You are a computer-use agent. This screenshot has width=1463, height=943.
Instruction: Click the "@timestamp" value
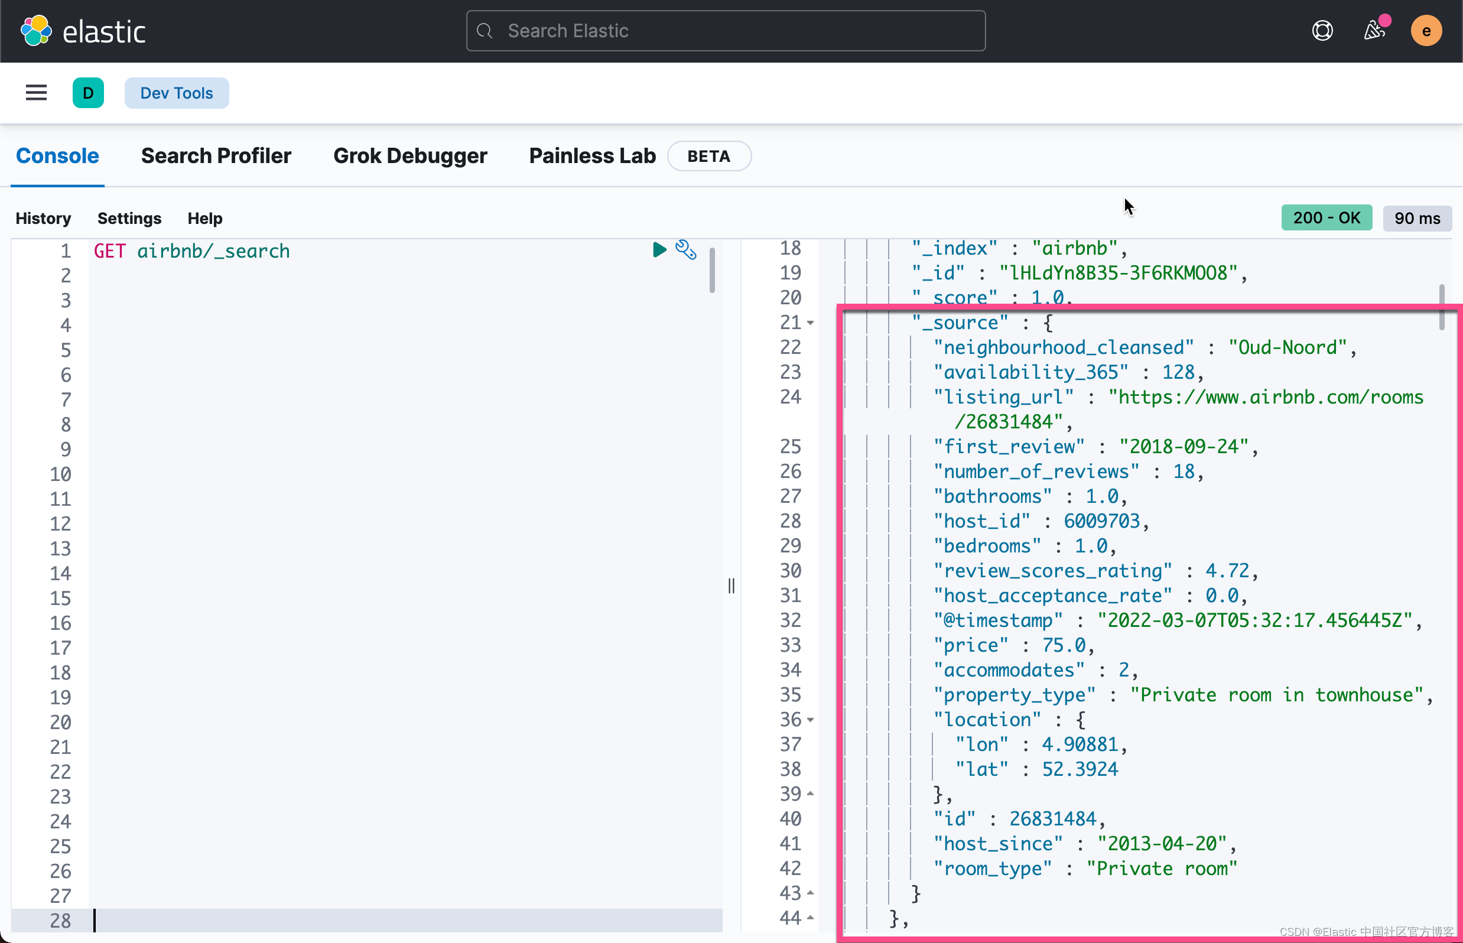pos(1255,620)
